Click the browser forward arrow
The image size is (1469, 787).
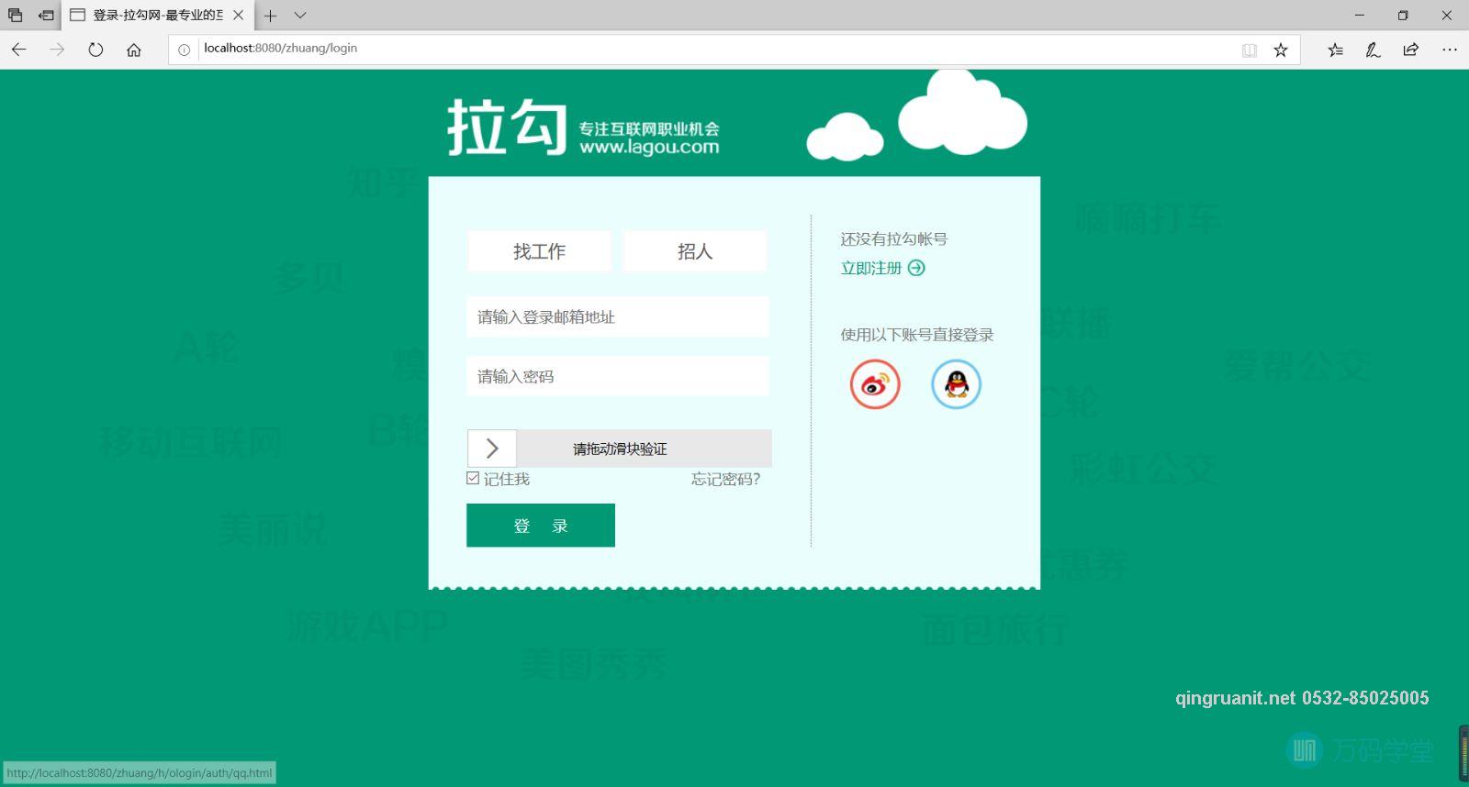(x=57, y=50)
